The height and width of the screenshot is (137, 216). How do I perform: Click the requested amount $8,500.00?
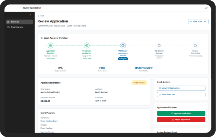[45, 101]
